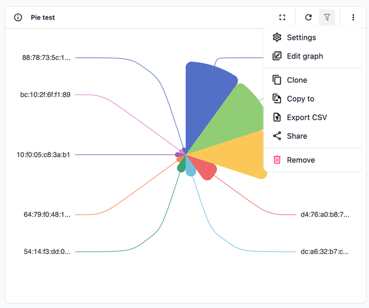Click the gear icon in menu
The width and height of the screenshot is (369, 308).
click(277, 37)
